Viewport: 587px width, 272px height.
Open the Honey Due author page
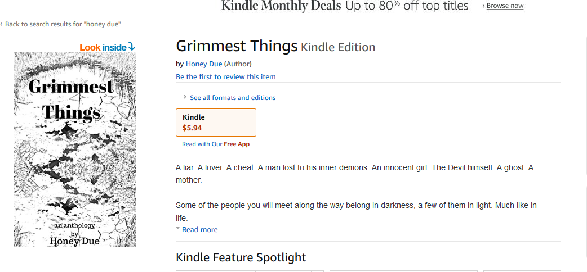coord(204,64)
